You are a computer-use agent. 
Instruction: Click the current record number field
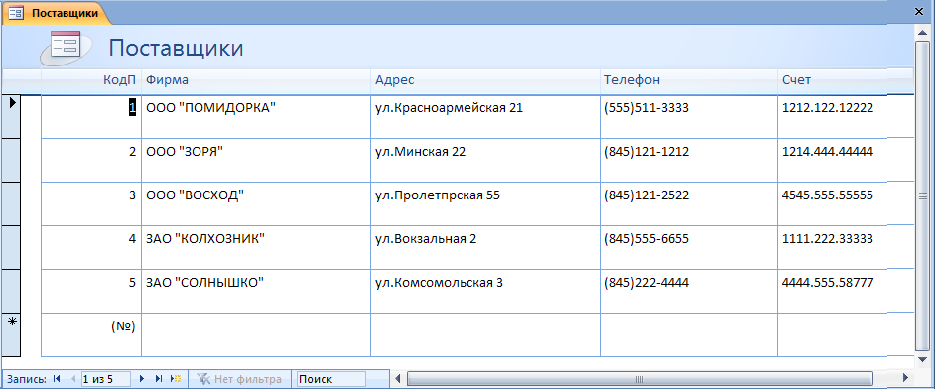(106, 379)
